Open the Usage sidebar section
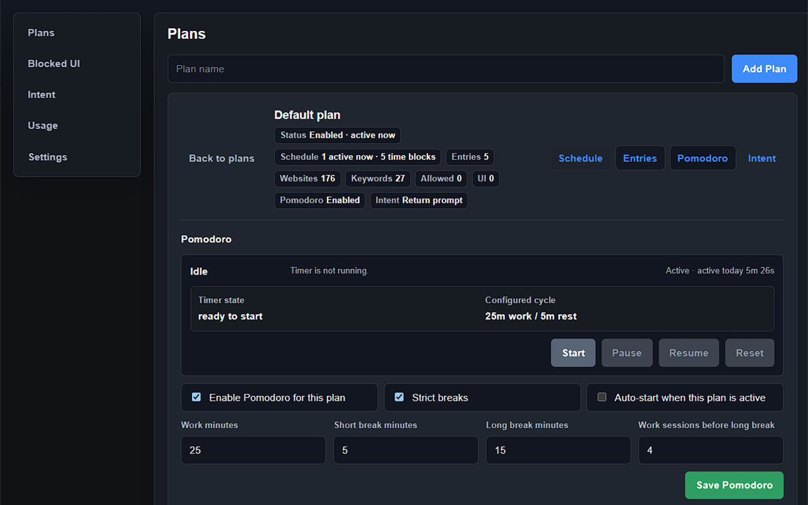Viewport: 808px width, 505px height. tap(43, 126)
